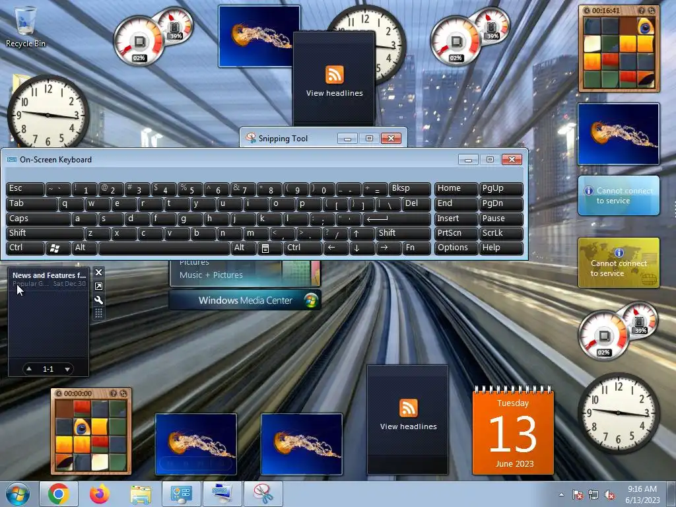Toggle the Insert key
Viewport: 676px width, 507px height.
(456, 219)
